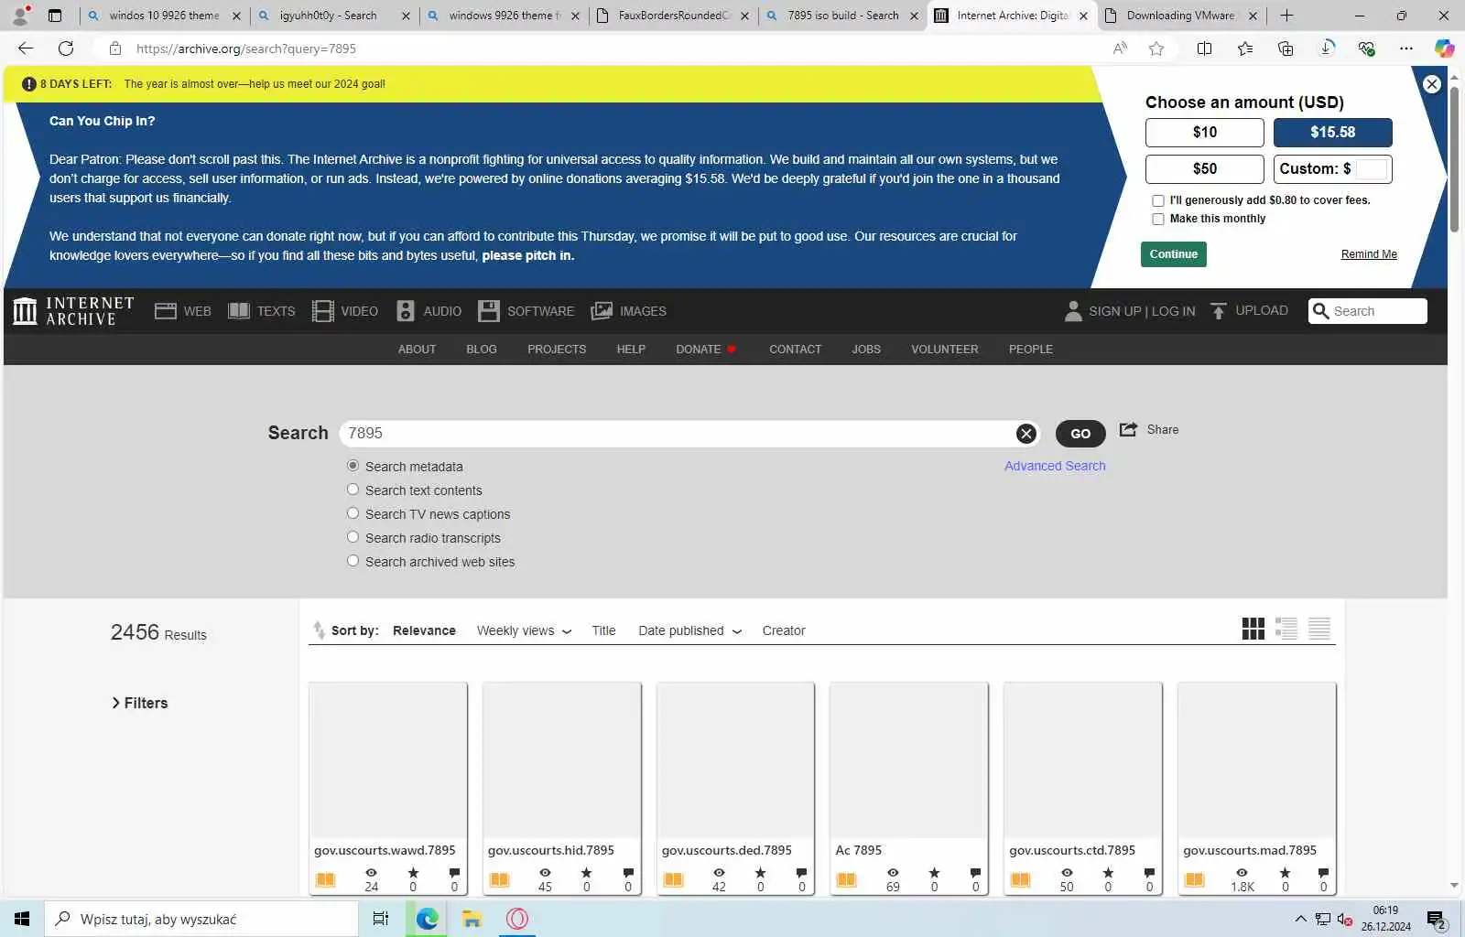This screenshot has width=1465, height=937.
Task: Switch to tile grid view
Action: (1253, 629)
